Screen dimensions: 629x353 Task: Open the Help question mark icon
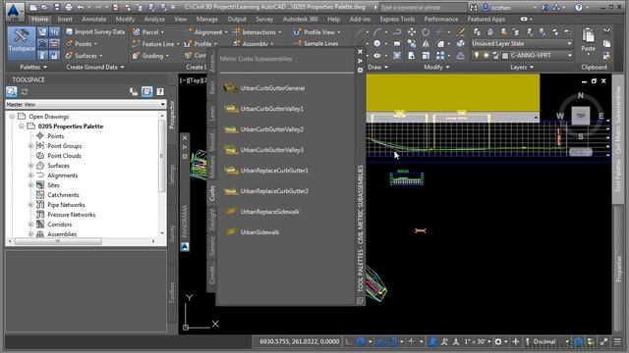tap(579, 7)
